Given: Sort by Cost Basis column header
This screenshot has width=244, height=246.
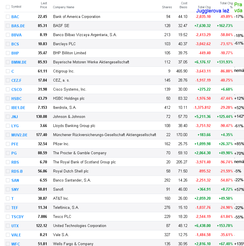Looking at the screenshot, I should (183, 5).
